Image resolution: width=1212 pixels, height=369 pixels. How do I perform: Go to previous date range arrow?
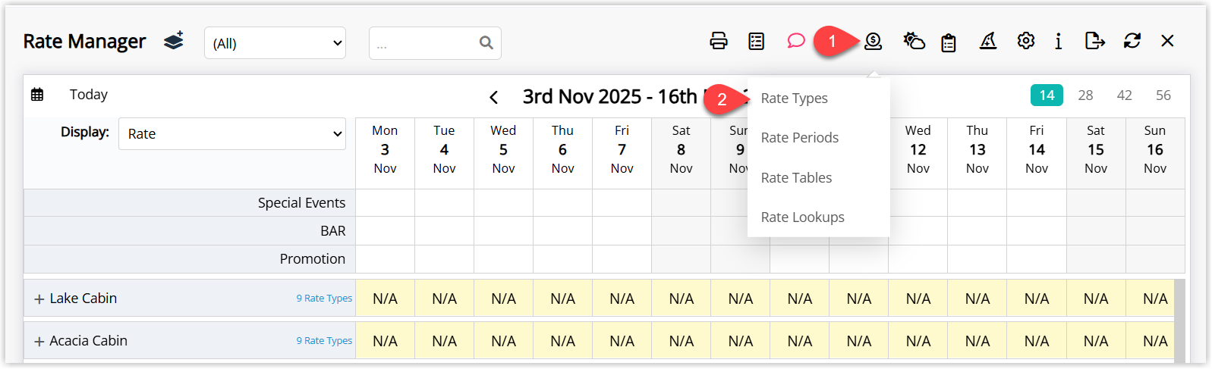tap(494, 97)
